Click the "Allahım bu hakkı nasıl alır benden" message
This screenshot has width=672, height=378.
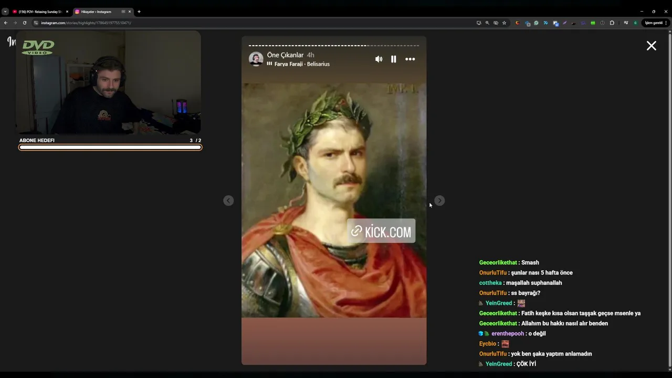[564, 323]
